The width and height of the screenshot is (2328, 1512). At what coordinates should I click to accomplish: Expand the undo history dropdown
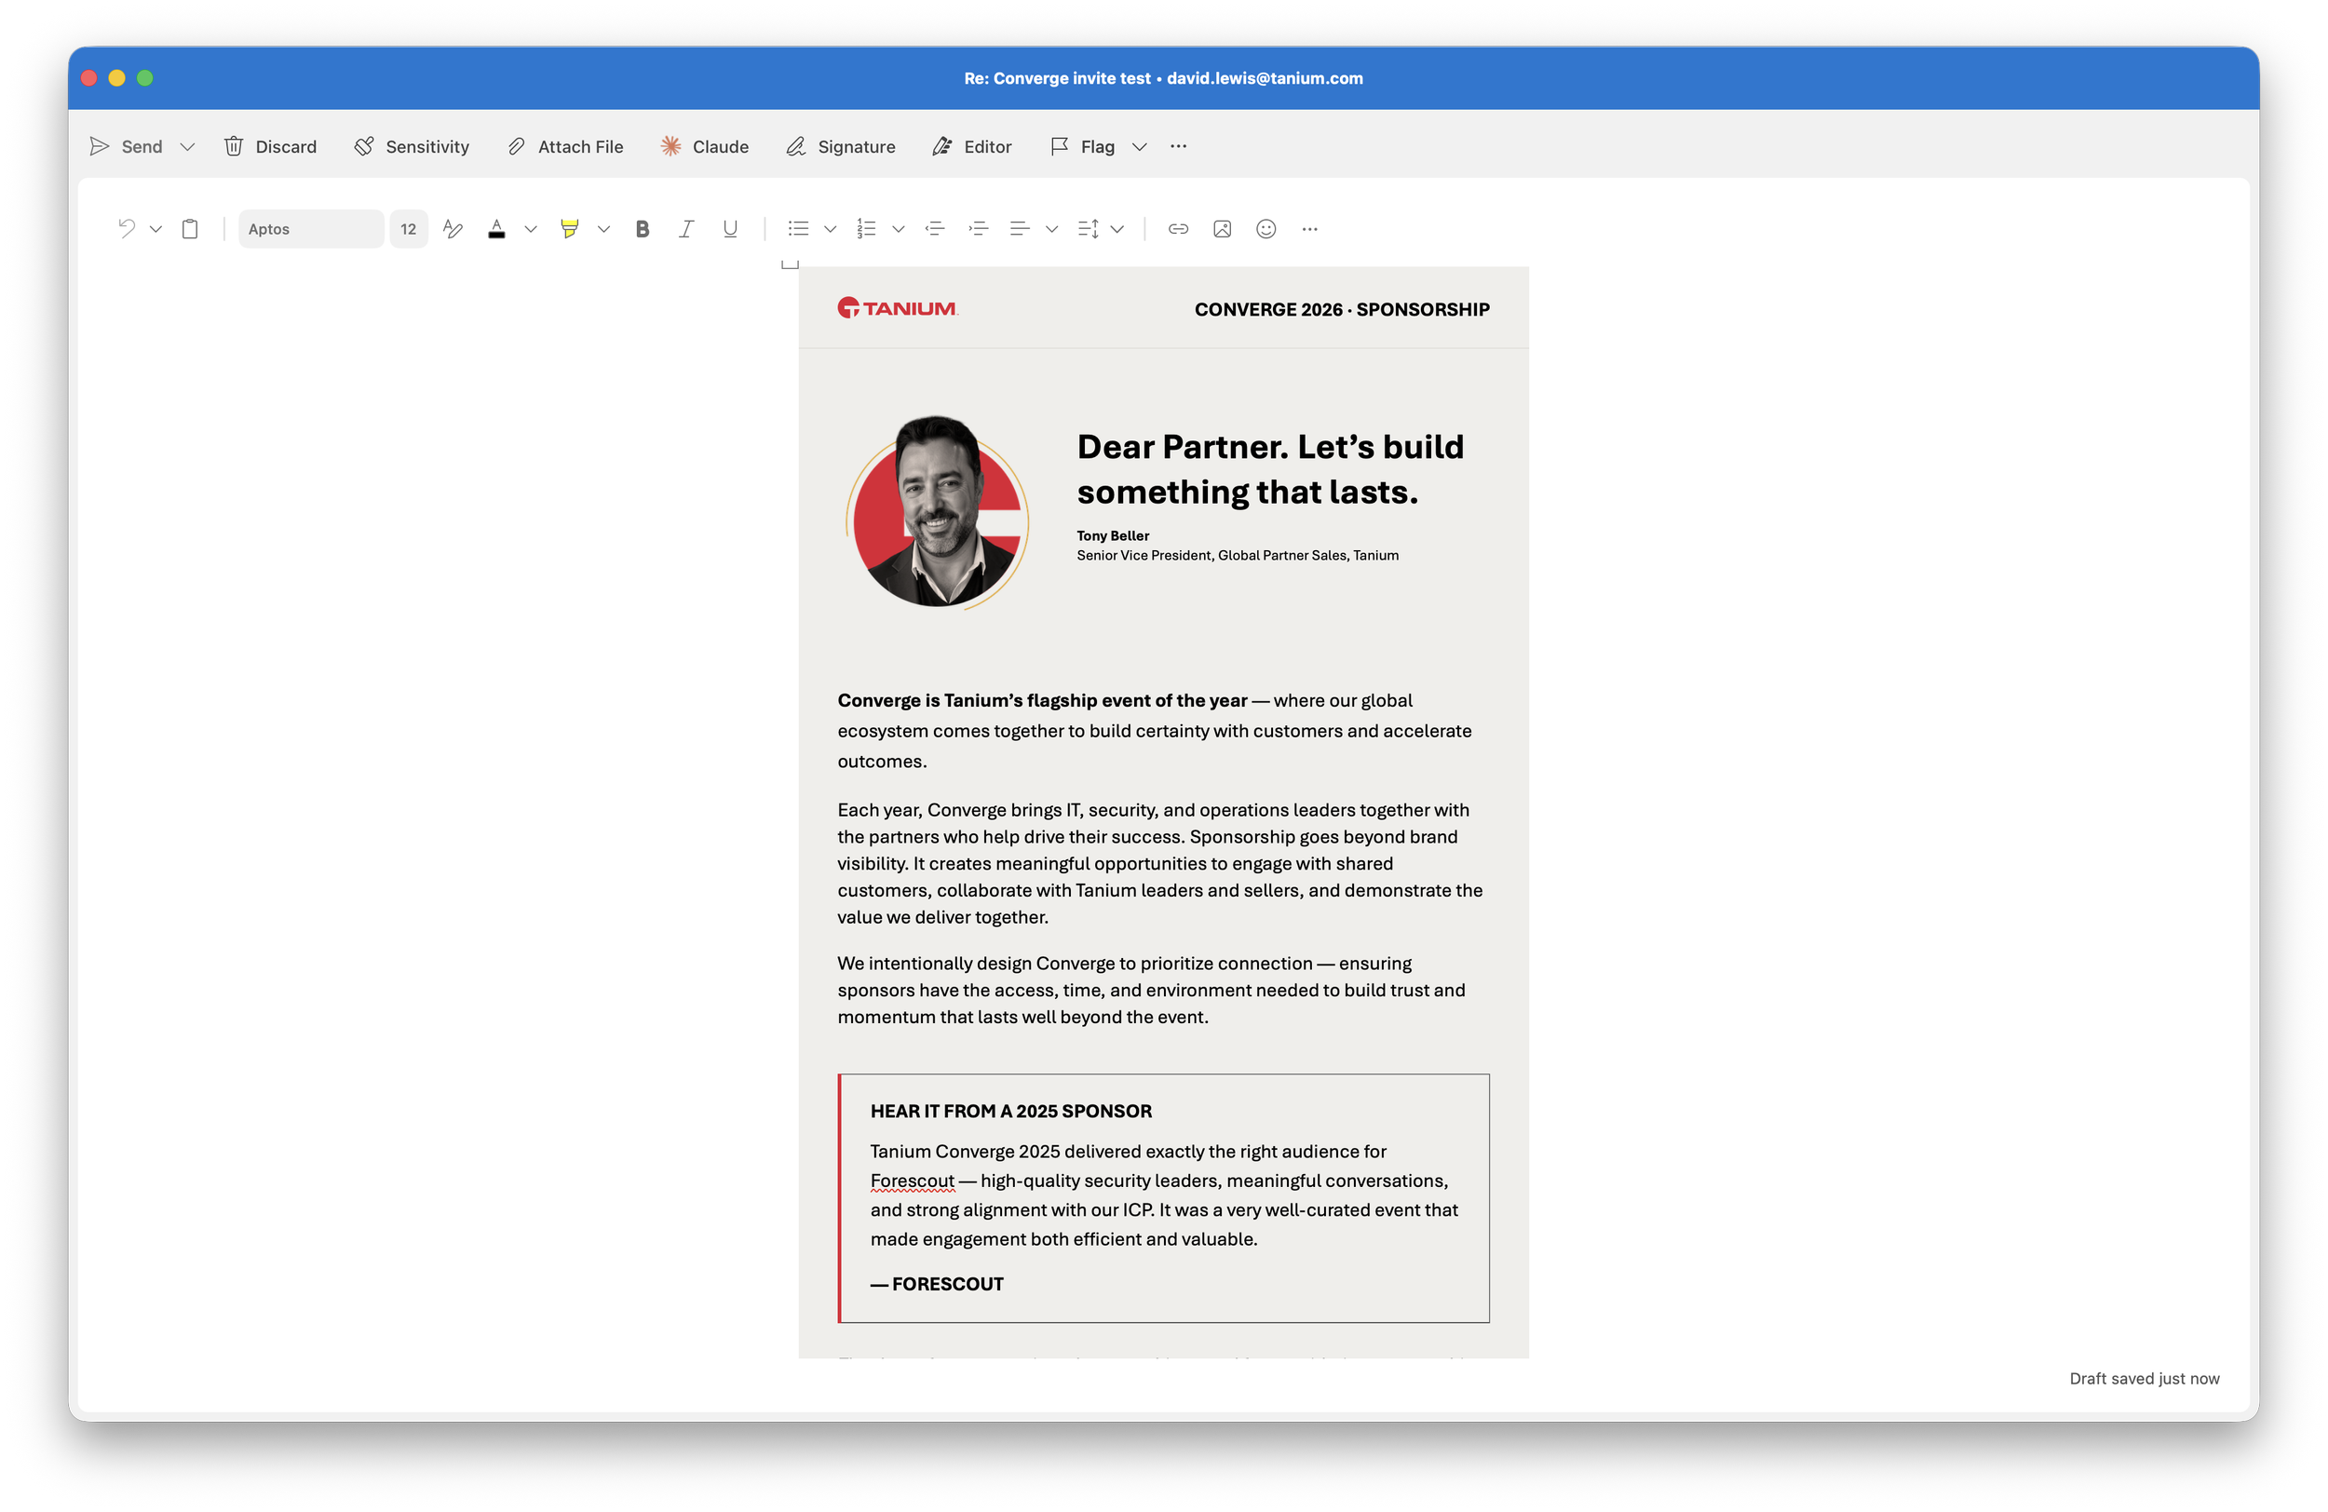click(x=156, y=229)
